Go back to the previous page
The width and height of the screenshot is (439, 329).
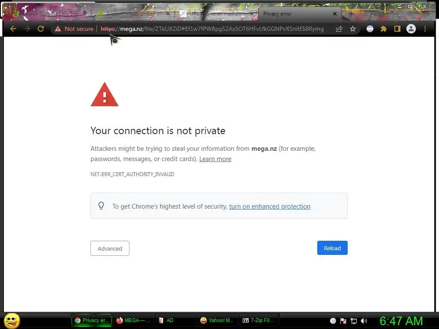pos(13,29)
